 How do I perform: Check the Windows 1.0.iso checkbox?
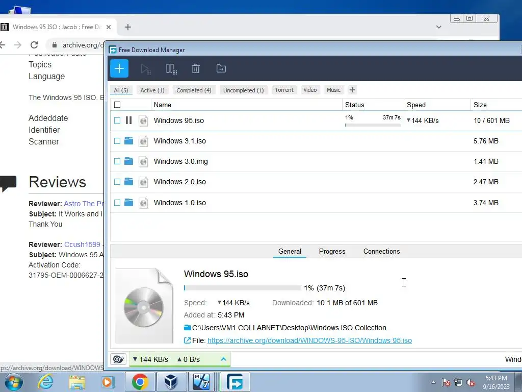tap(117, 203)
